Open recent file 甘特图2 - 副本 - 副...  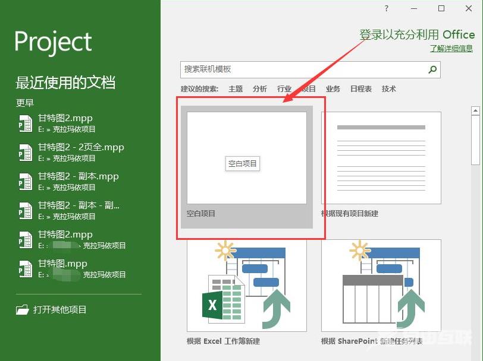coord(79,205)
